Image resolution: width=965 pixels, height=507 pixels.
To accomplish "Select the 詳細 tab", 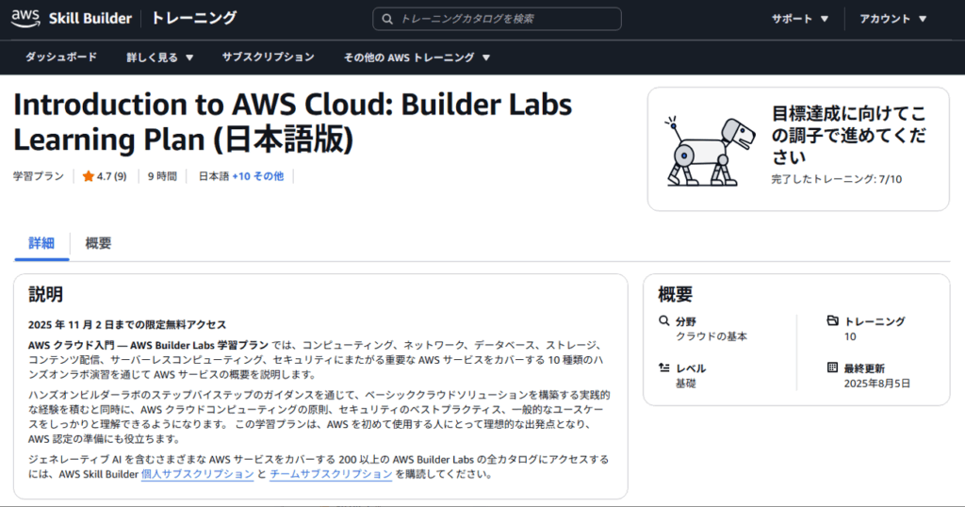I will 41,243.
